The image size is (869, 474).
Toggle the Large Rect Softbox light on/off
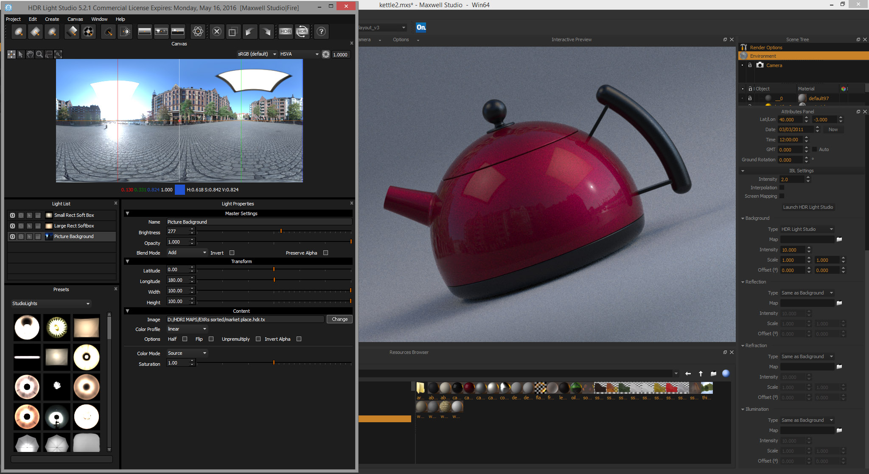(x=12, y=226)
